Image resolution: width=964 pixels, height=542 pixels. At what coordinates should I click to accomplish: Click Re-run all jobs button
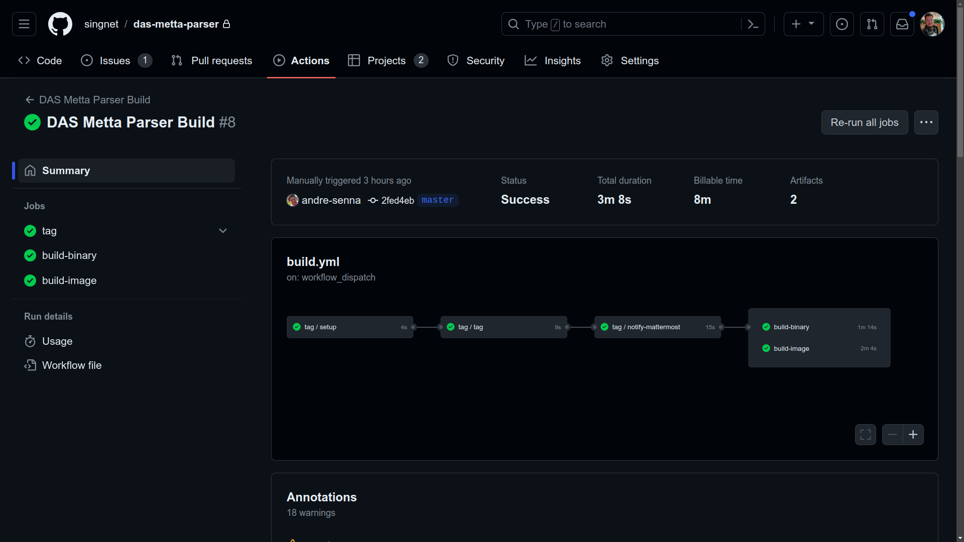coord(865,122)
